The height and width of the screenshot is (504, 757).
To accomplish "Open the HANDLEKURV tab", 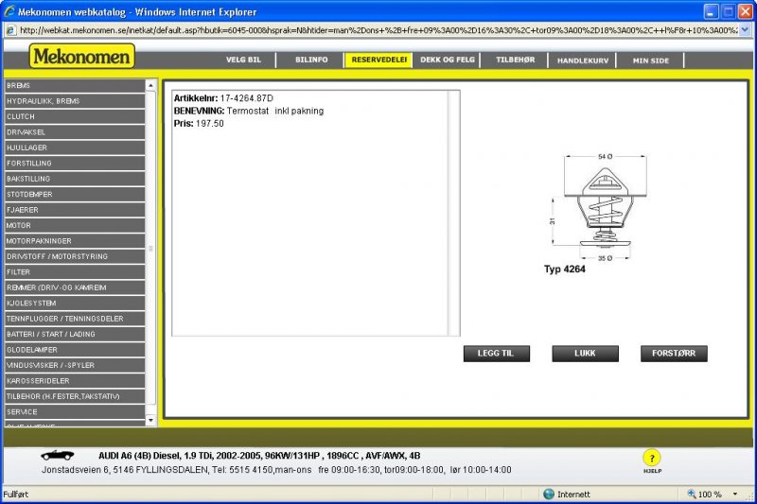I will tap(582, 61).
